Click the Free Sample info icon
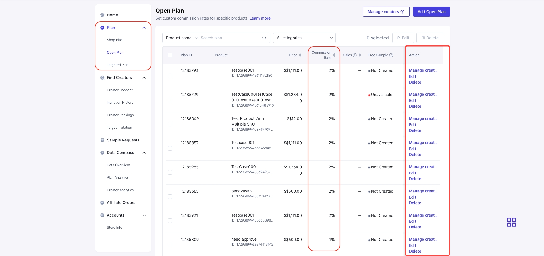 pos(391,55)
